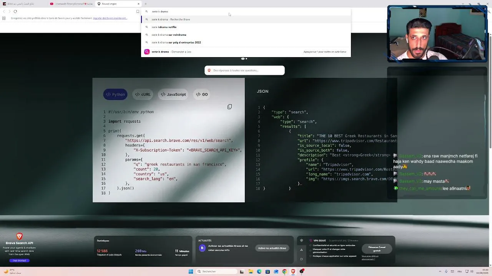Click the 'Des réponses à toutes vos questions' search box
492x276 pixels.
click(x=244, y=71)
